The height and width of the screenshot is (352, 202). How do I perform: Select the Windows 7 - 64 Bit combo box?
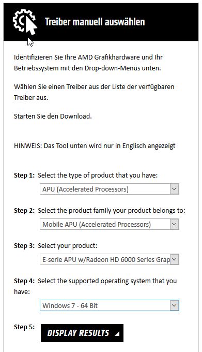[x=110, y=305]
